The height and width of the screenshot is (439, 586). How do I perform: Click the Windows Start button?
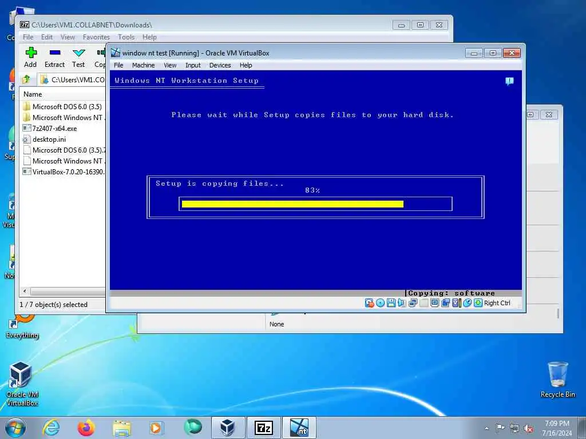(x=15, y=428)
